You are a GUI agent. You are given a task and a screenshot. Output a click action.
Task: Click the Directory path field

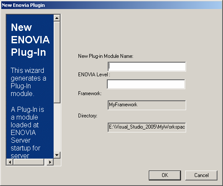click(147, 127)
